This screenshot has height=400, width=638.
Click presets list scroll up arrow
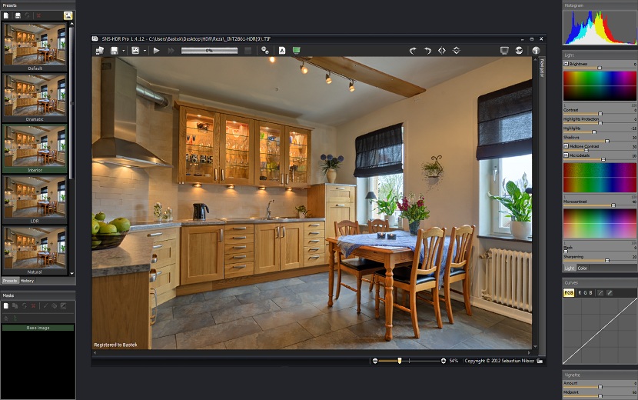pos(72,24)
